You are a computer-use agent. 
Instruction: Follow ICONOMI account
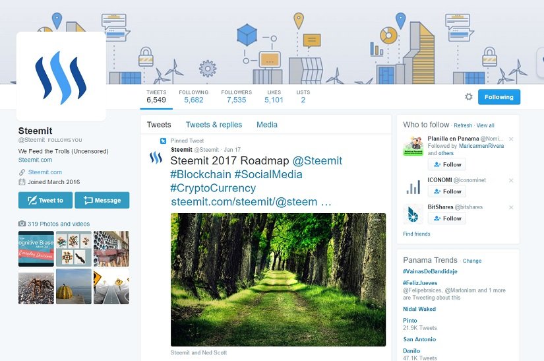(x=447, y=191)
